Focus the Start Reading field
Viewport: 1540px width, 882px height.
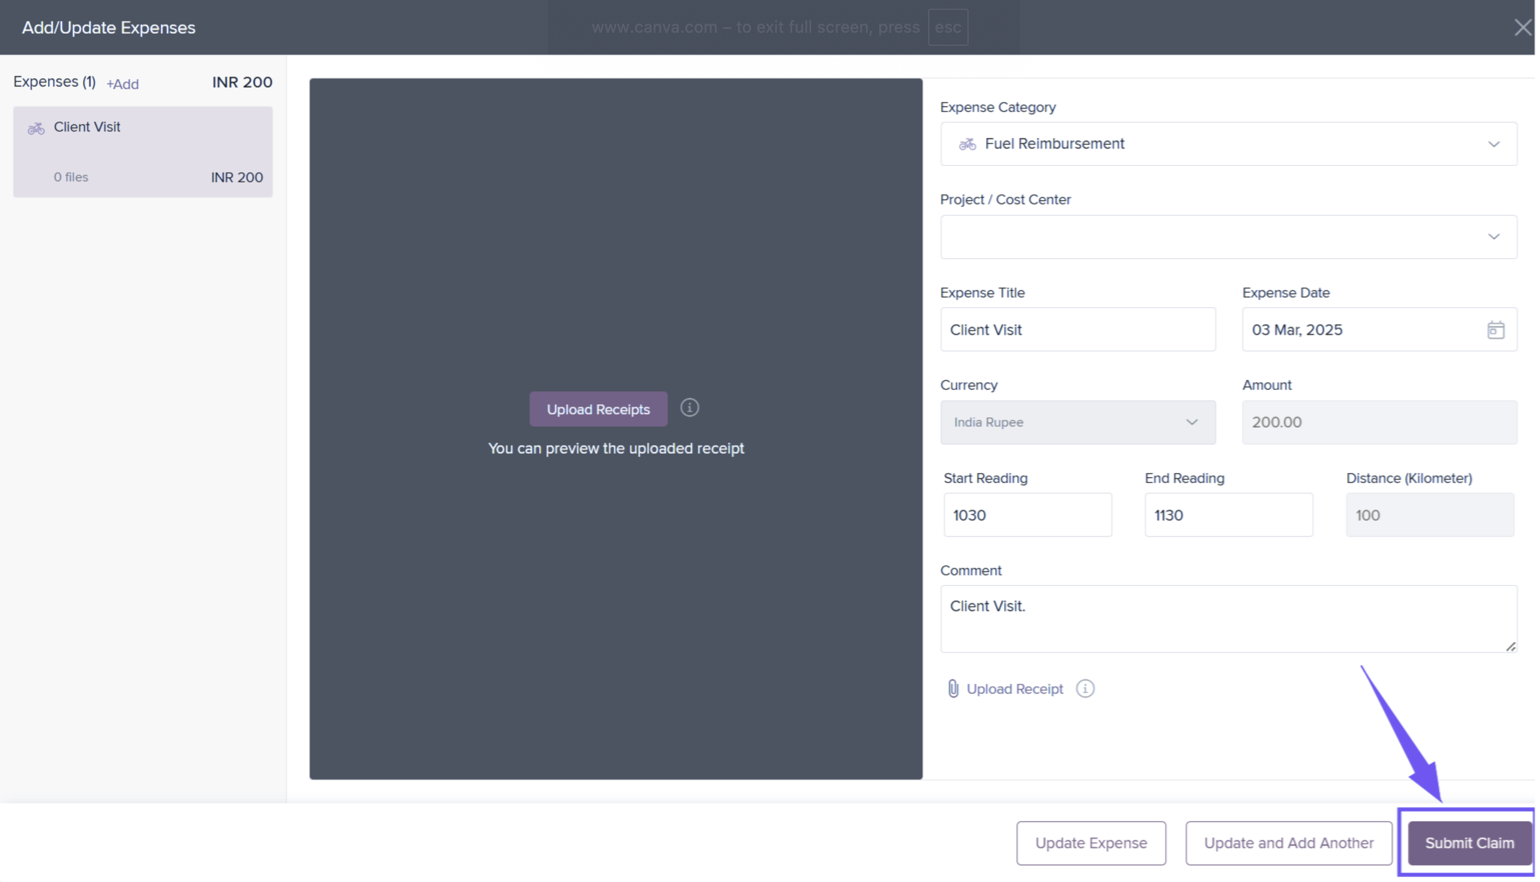(x=1027, y=515)
